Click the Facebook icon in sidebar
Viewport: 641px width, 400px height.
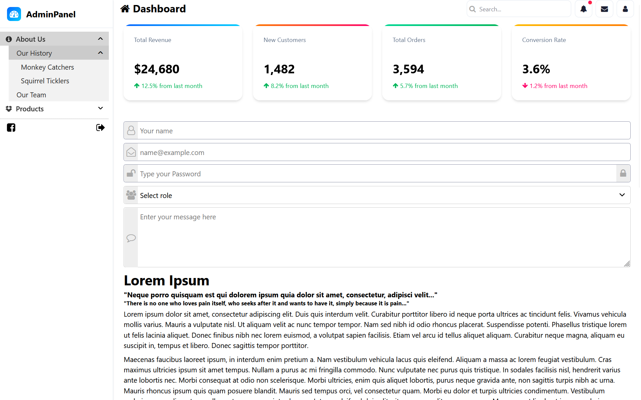11,128
